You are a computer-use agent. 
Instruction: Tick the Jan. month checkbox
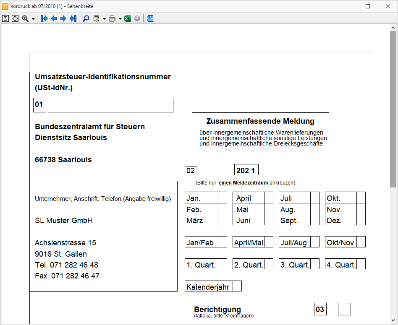tap(223, 198)
